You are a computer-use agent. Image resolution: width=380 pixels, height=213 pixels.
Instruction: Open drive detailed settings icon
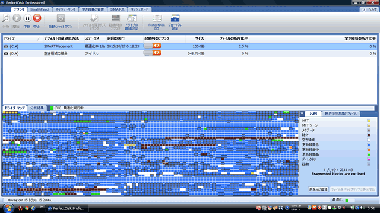(x=132, y=18)
